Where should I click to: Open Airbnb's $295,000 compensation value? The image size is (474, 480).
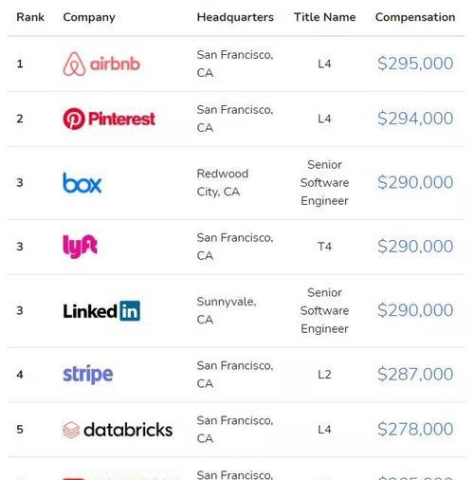(415, 64)
